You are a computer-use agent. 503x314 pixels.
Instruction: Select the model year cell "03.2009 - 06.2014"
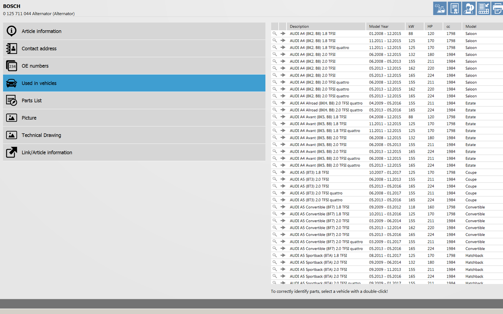click(x=385, y=221)
